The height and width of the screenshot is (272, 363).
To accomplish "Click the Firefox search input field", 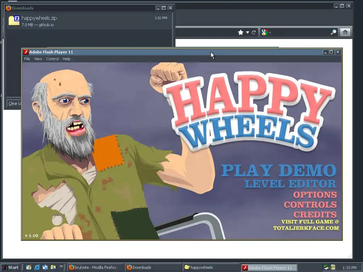I will point(301,32).
